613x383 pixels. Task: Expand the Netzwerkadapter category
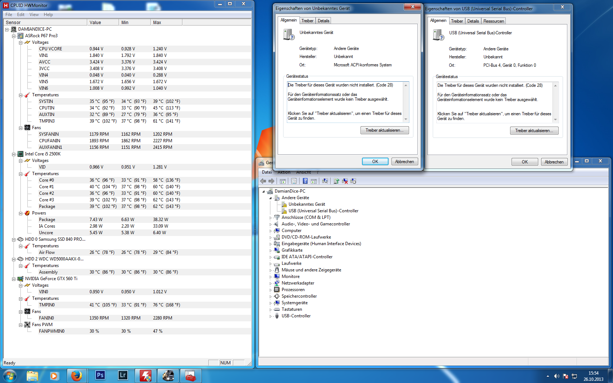[270, 283]
